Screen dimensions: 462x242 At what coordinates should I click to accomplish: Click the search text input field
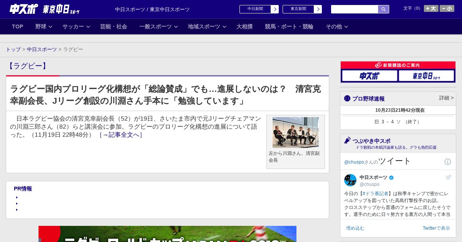click(354, 9)
